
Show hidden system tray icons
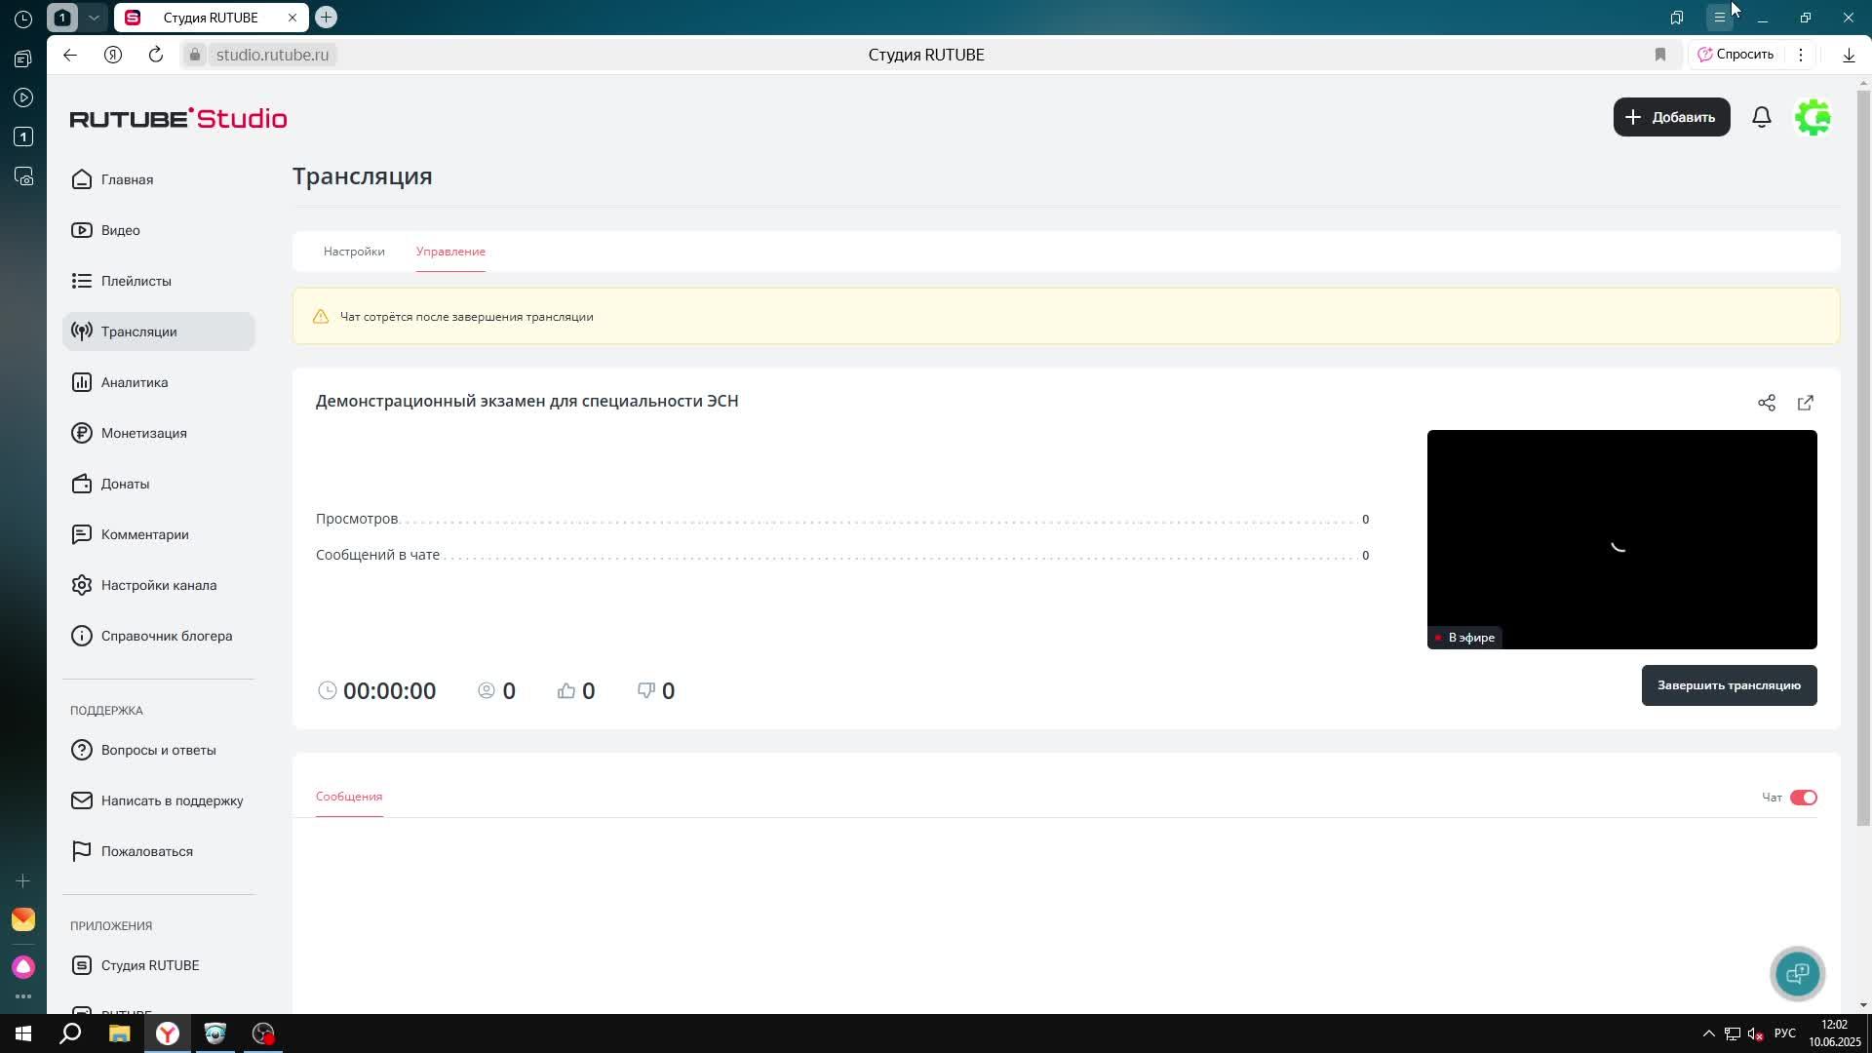(x=1708, y=1033)
